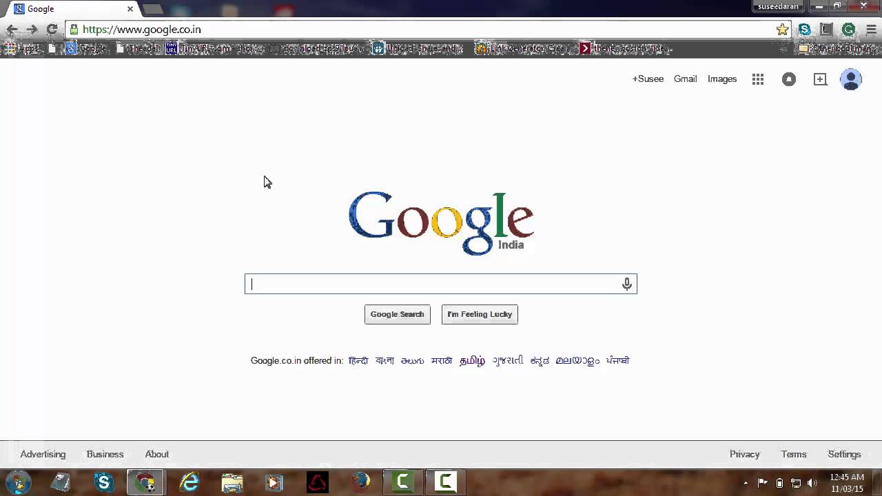Show hidden system tray icons

pos(746,483)
